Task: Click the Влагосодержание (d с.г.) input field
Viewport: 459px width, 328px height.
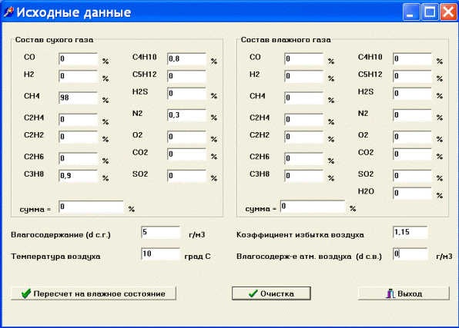Action: click(161, 233)
